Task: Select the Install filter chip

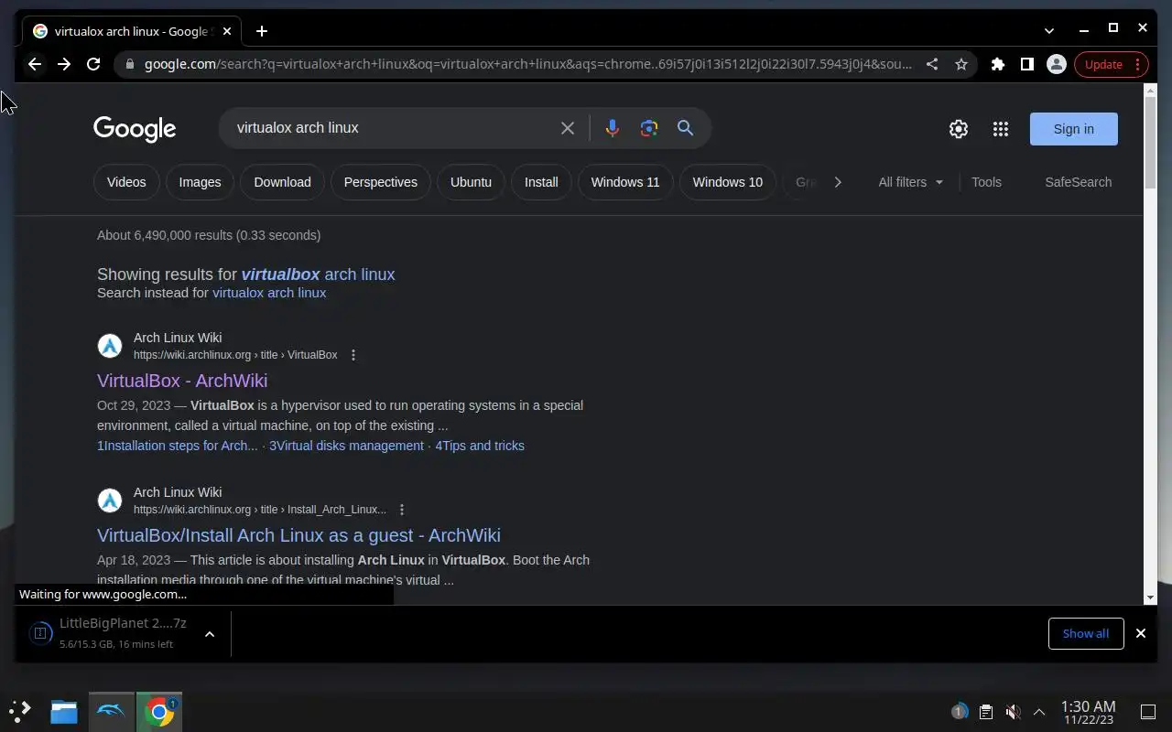Action: point(541,182)
